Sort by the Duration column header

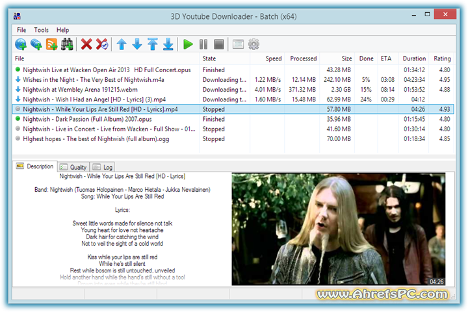413,58
